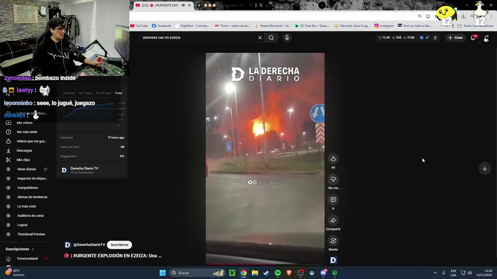Open the YouTube bookmark
Viewport: 497px width, 279px height.
(x=139, y=26)
